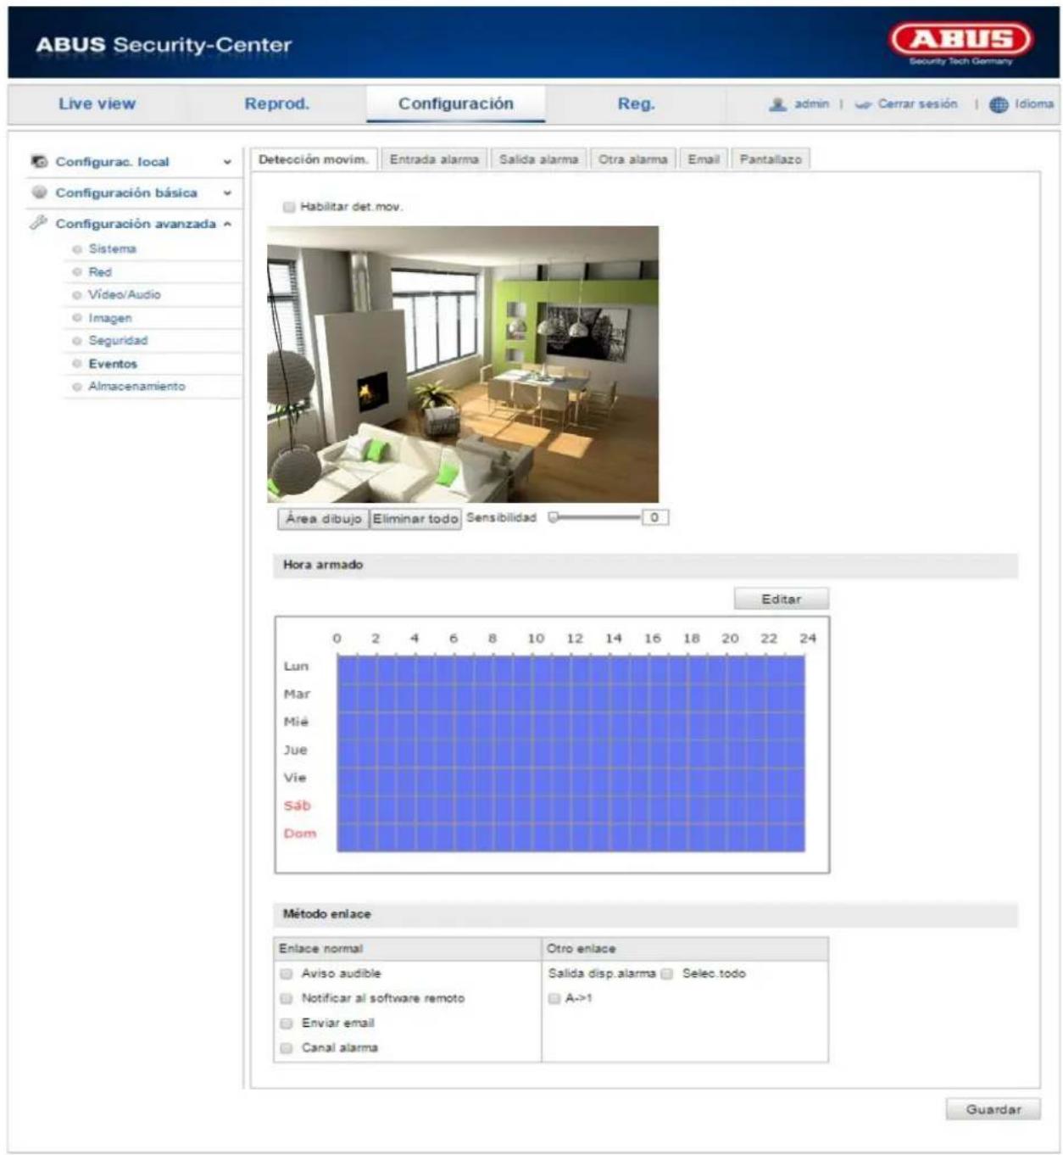Switch to the Email tab
The height and width of the screenshot is (1155, 1063).
point(704,159)
